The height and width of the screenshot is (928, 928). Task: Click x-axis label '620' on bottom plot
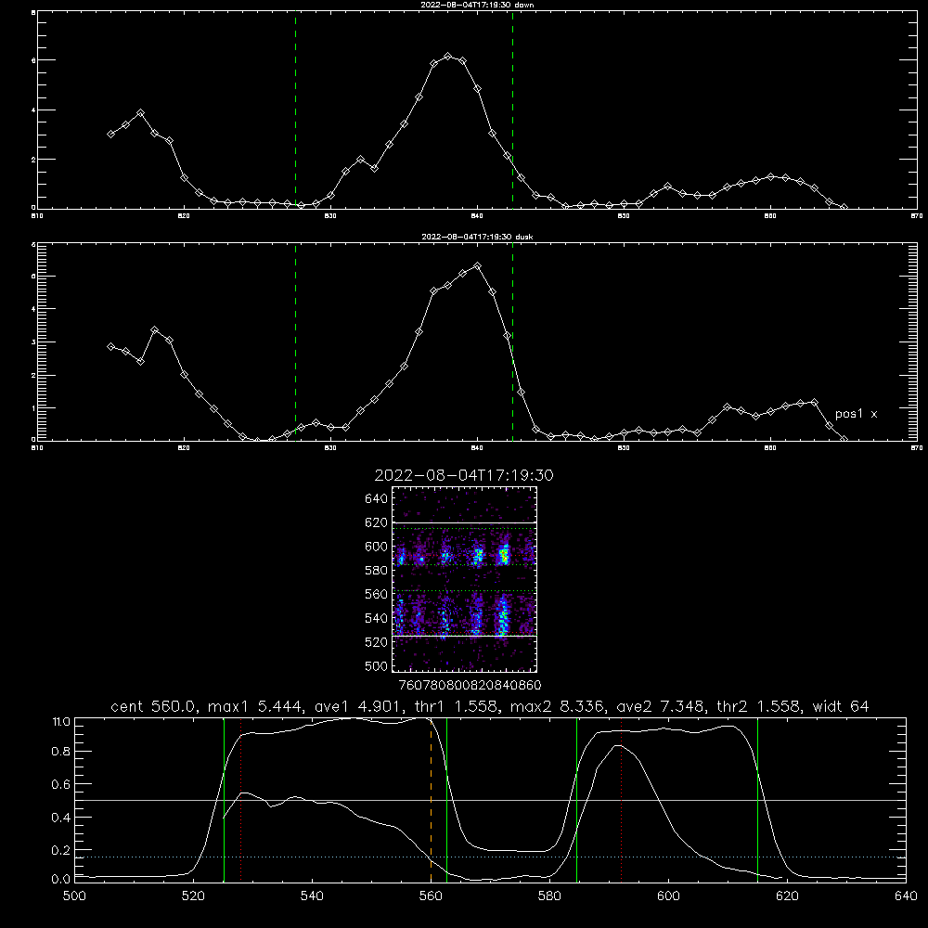click(x=787, y=896)
